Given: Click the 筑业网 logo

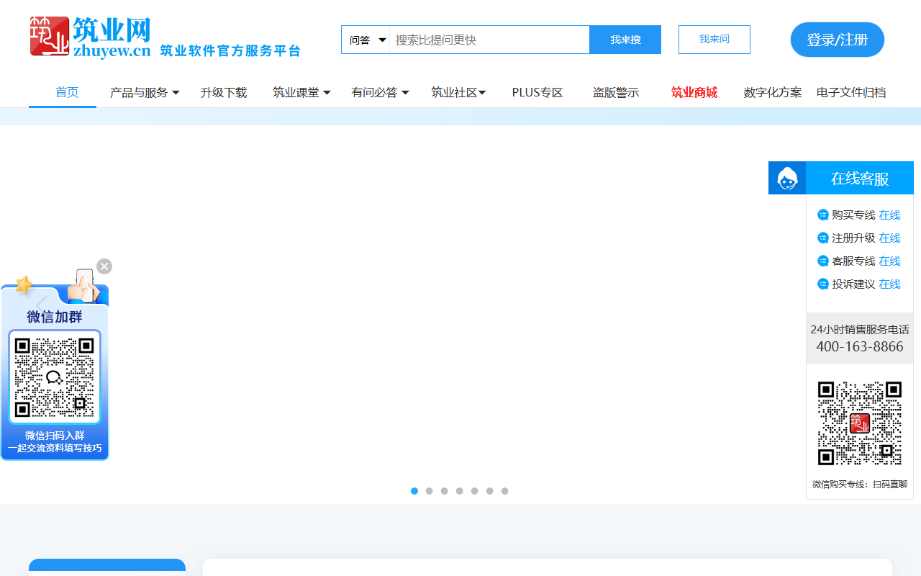Looking at the screenshot, I should tap(91, 37).
